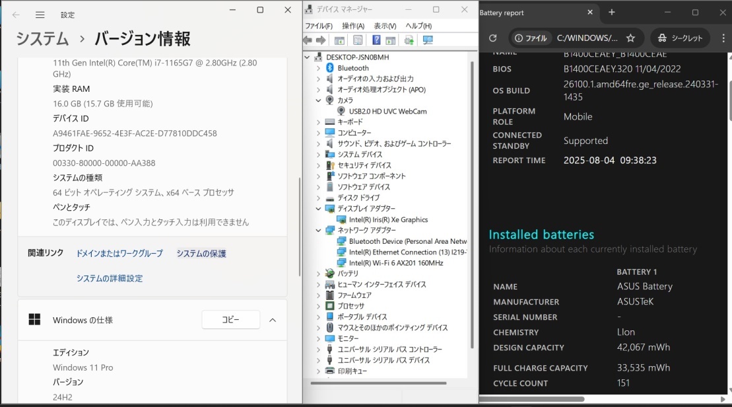Click the Device Manager horizontal scrollbar
732x407 pixels.
pyautogui.click(x=378, y=383)
